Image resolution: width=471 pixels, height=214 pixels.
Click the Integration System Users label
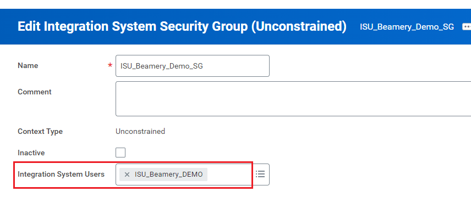coord(61,174)
